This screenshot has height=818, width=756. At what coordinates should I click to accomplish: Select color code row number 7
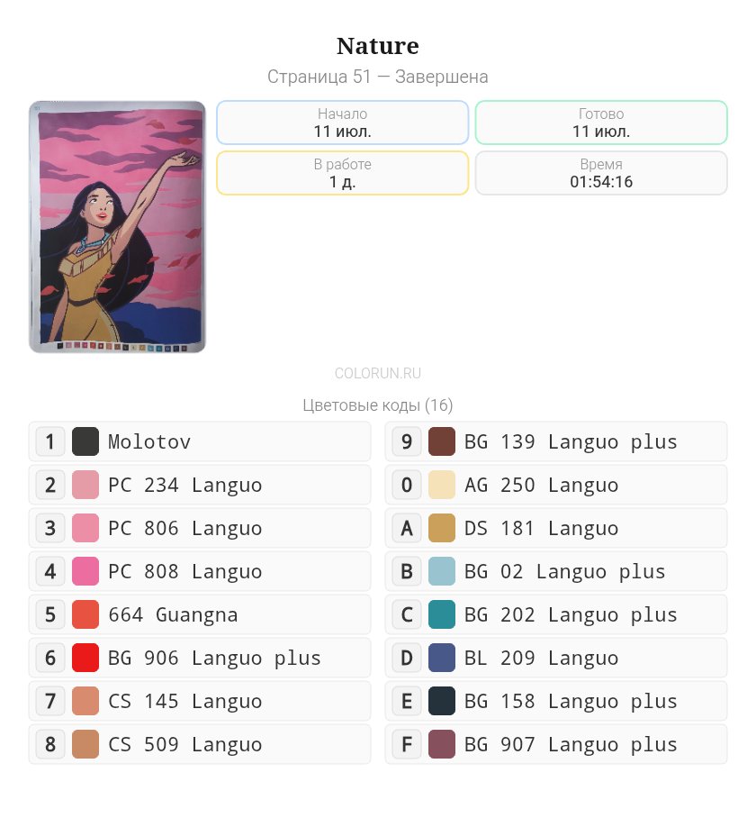tap(200, 701)
